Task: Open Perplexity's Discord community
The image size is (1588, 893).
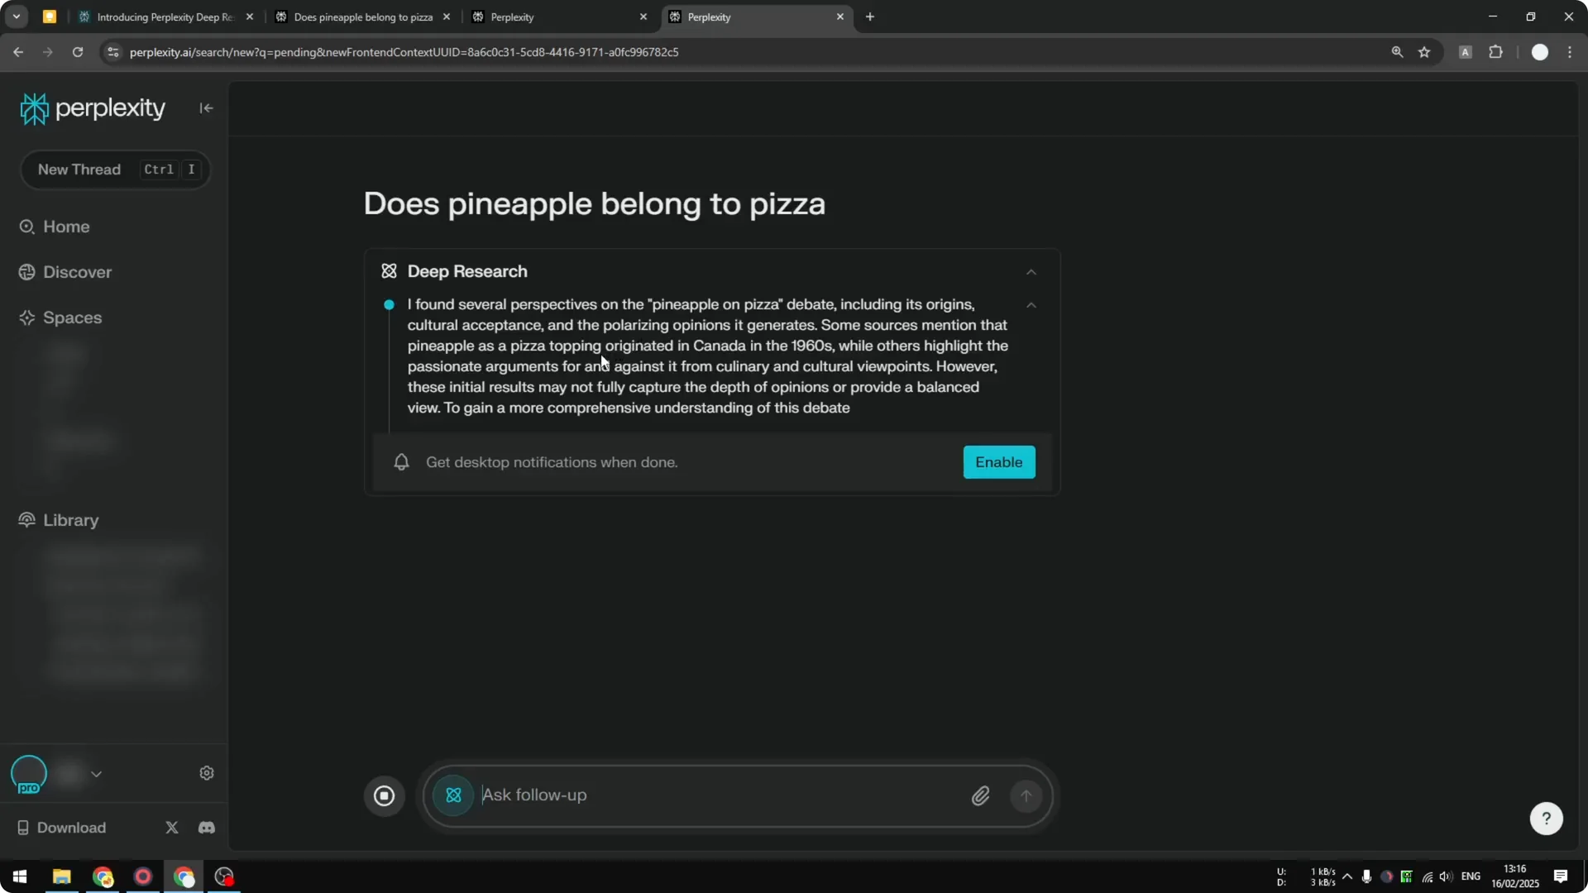Action: [206, 827]
